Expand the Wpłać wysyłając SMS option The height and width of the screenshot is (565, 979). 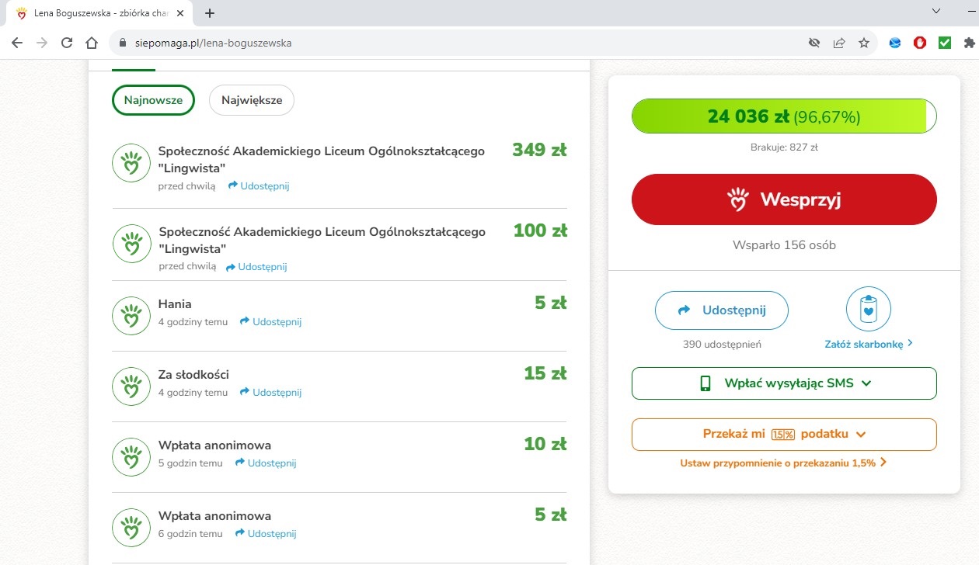[784, 383]
